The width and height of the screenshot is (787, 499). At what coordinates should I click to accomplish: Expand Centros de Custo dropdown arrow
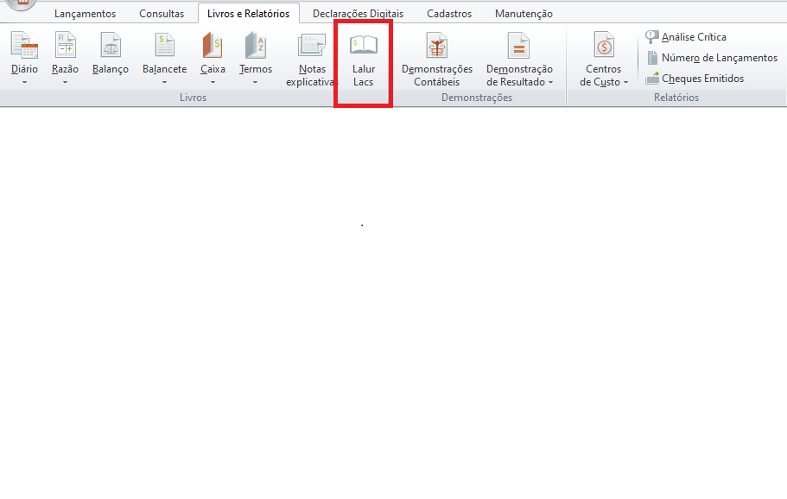coord(625,82)
